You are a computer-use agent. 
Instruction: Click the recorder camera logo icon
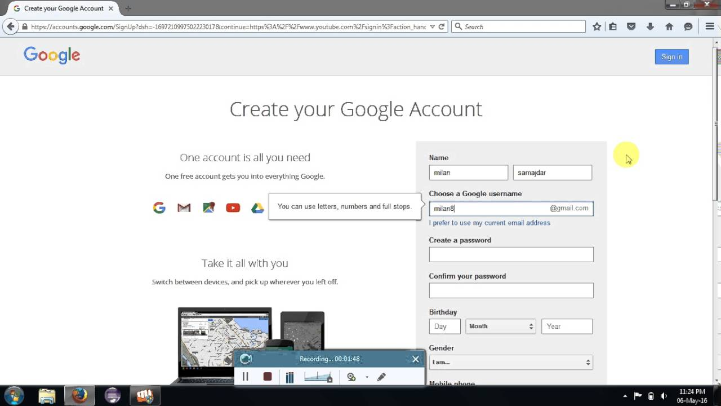click(246, 359)
